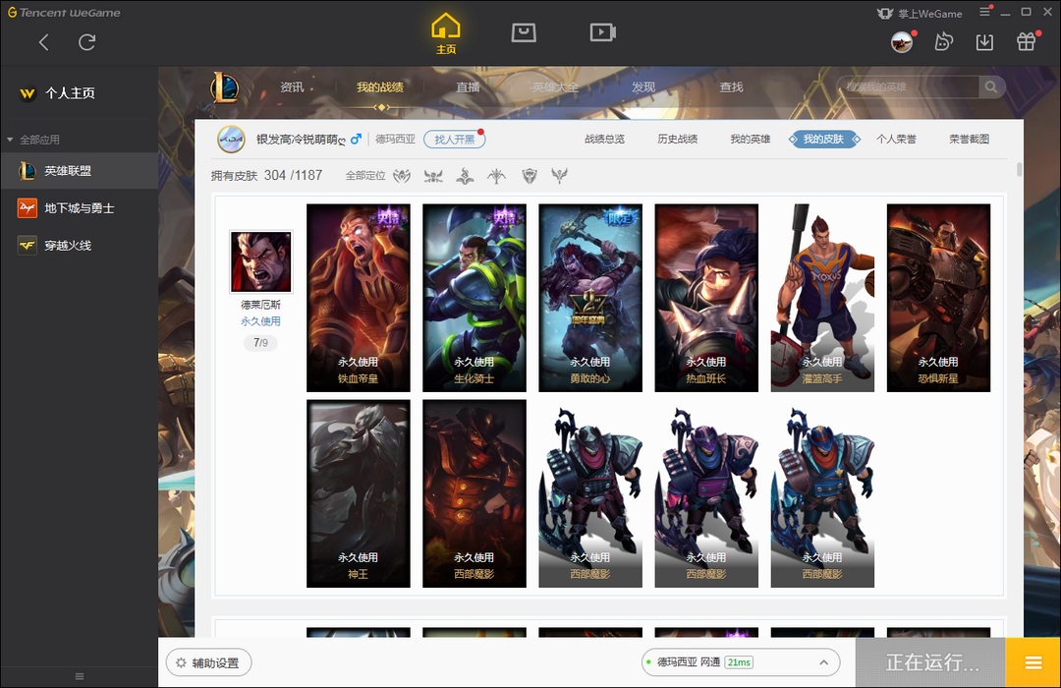This screenshot has width=1061, height=688.
Task: Open the 掌上WeGame mobile link
Action: pyautogui.click(x=919, y=14)
